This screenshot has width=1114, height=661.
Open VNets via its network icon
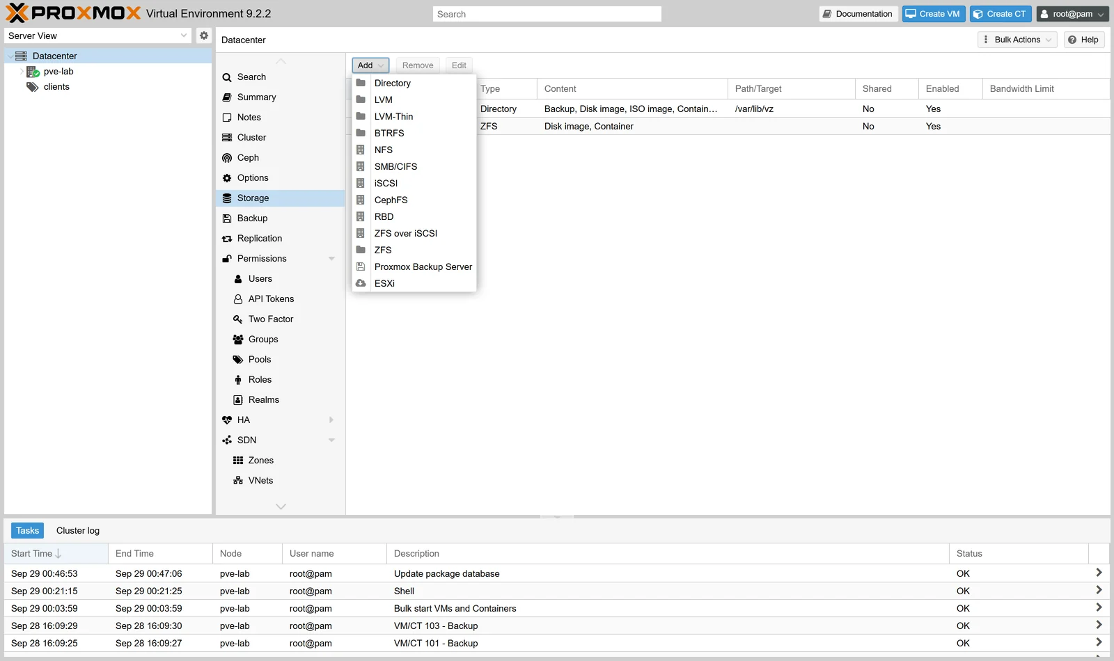tap(238, 481)
